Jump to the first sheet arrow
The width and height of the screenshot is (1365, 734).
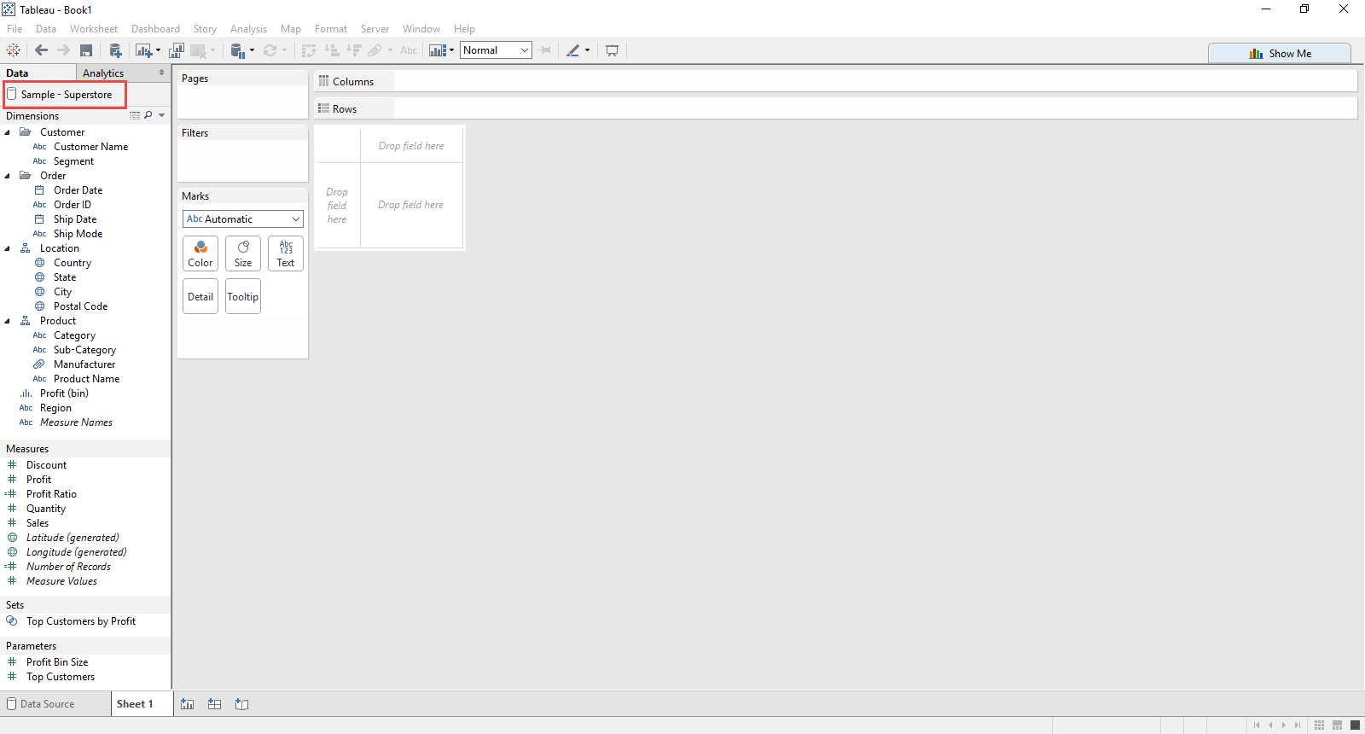click(1257, 725)
